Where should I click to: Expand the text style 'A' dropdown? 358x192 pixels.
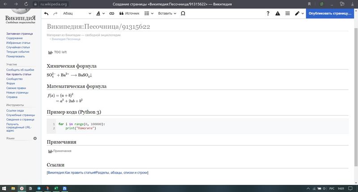100,13
